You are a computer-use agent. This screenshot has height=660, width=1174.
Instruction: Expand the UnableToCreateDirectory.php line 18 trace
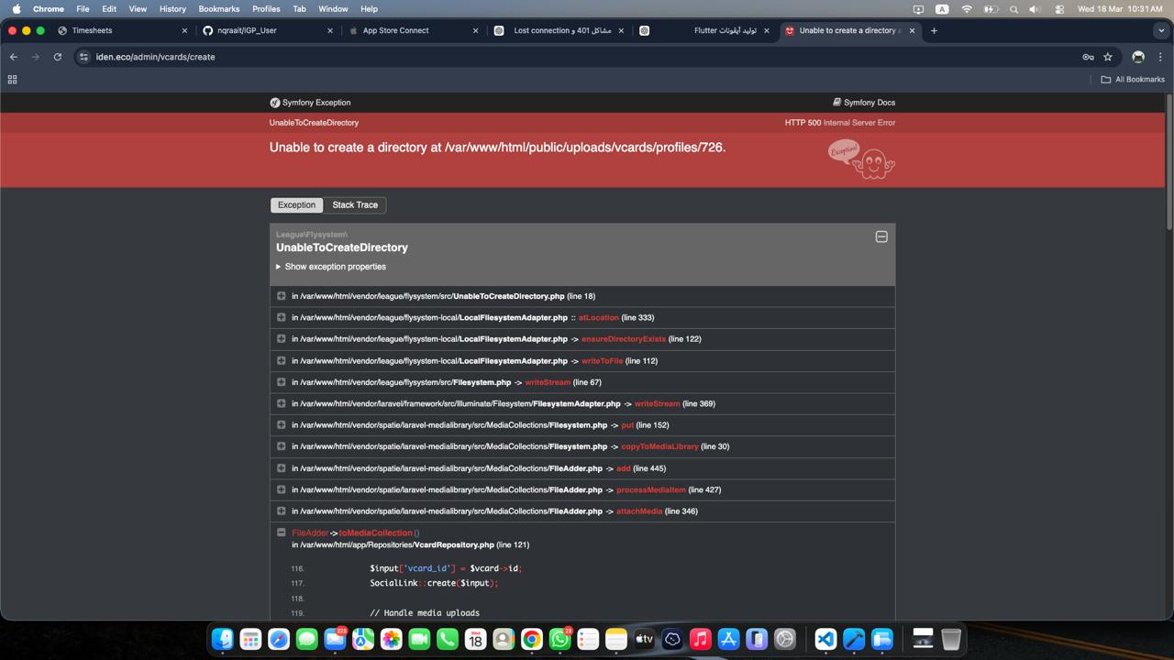[282, 296]
